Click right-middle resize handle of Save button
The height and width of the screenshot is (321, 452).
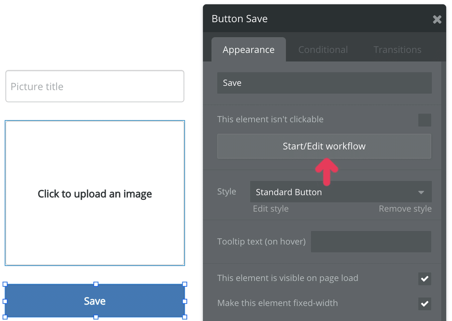tap(185, 301)
